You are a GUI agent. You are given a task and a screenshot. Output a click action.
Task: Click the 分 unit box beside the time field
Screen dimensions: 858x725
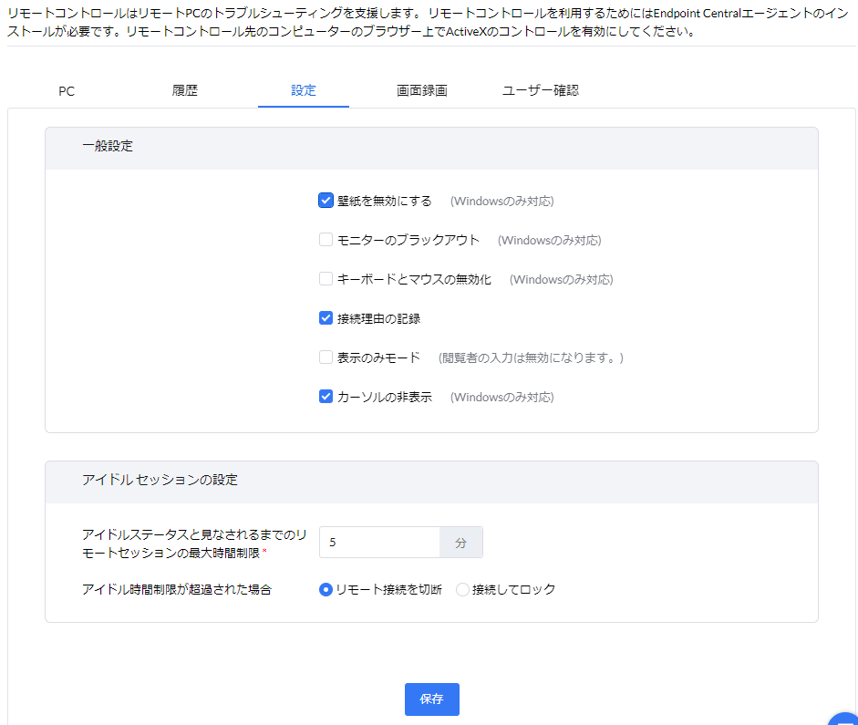[461, 542]
